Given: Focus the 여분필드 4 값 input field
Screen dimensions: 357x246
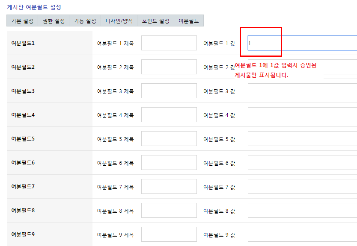Looking at the screenshot, I should (302, 115).
